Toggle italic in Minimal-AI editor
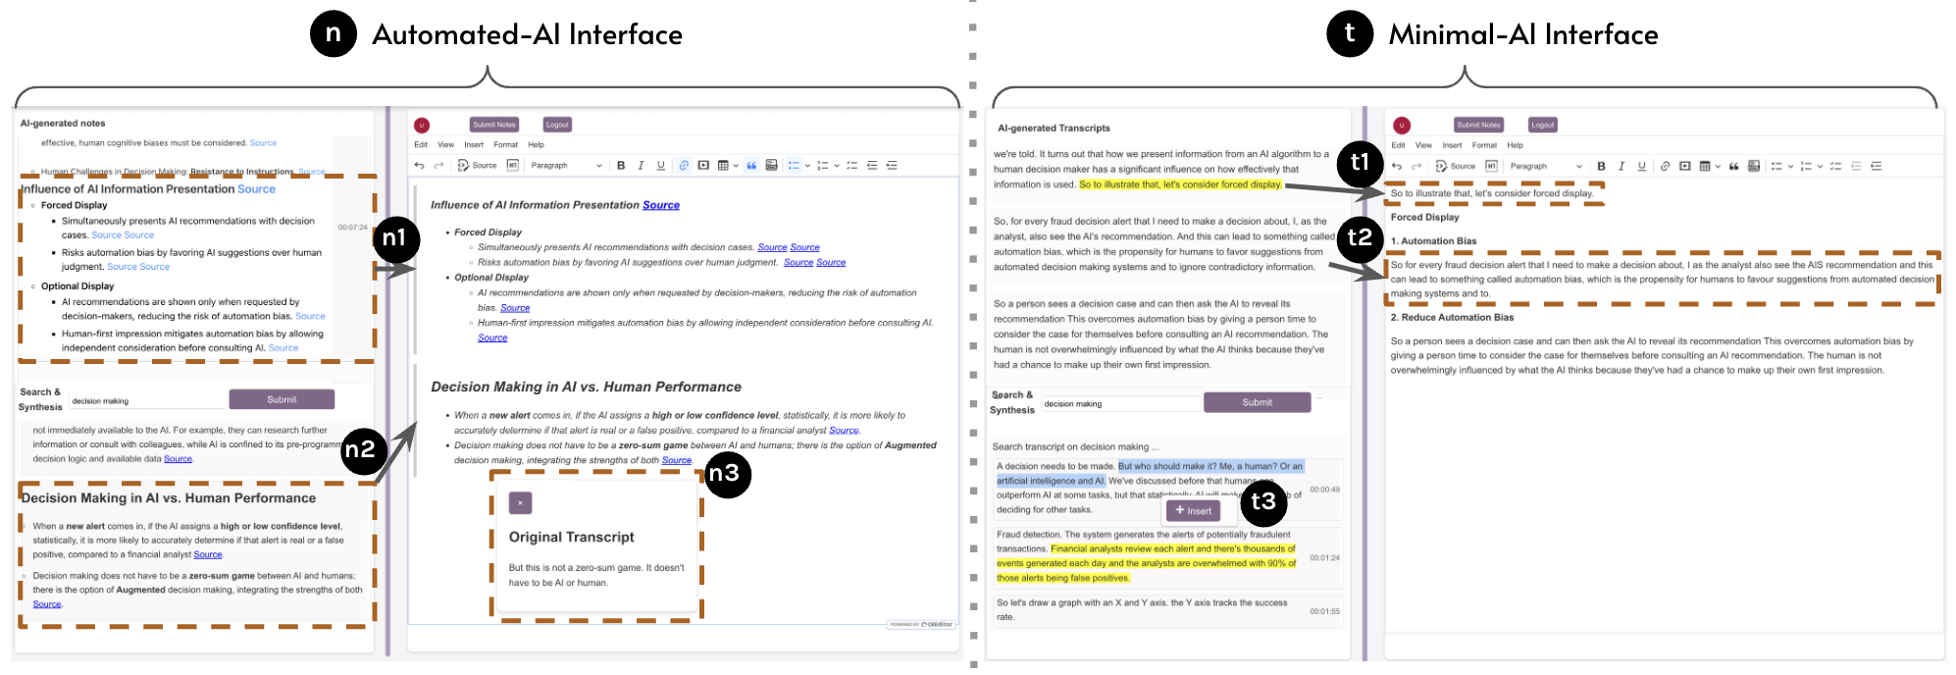Image resolution: width=1956 pixels, height=675 pixels. point(1621,166)
